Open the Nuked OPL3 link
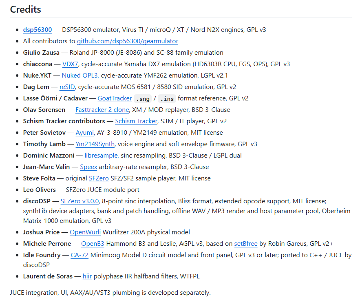The height and width of the screenshot is (307, 360). [80, 76]
